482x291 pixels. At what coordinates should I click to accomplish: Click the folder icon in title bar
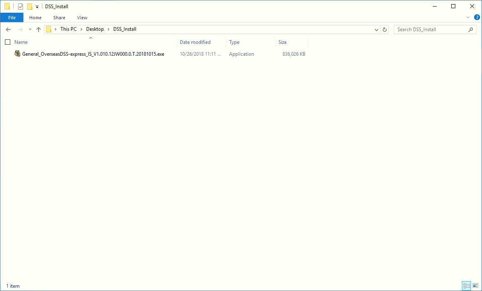[x=7, y=7]
